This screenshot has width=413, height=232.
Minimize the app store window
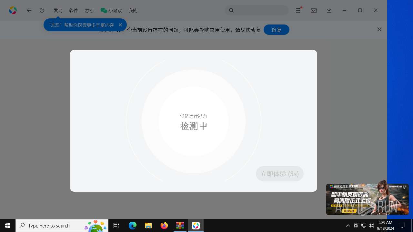tap(345, 10)
